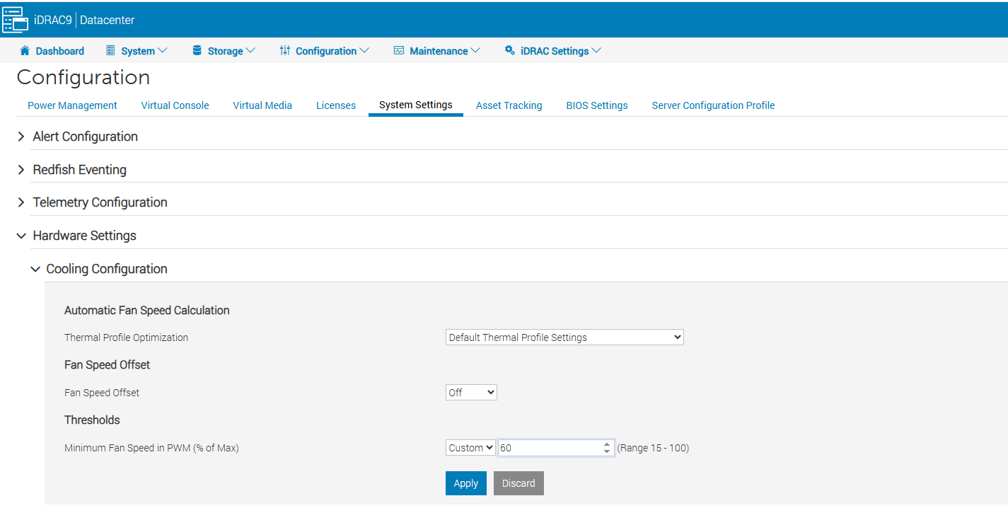
Task: Click the minimum fan speed value field
Action: coord(549,448)
